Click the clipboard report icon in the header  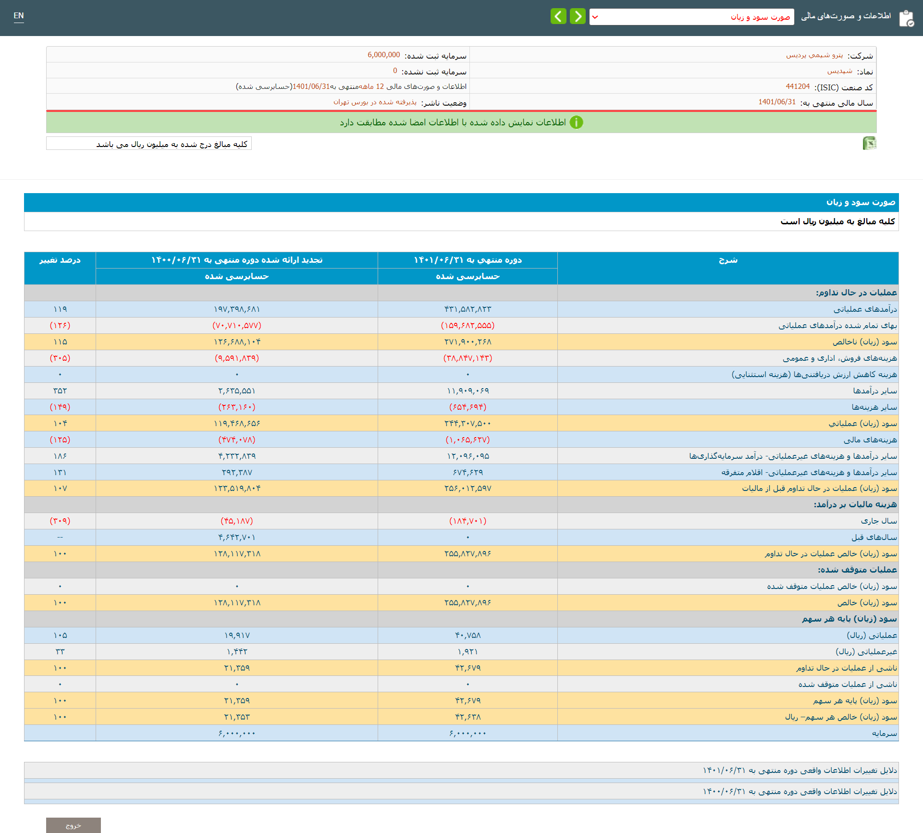(906, 18)
